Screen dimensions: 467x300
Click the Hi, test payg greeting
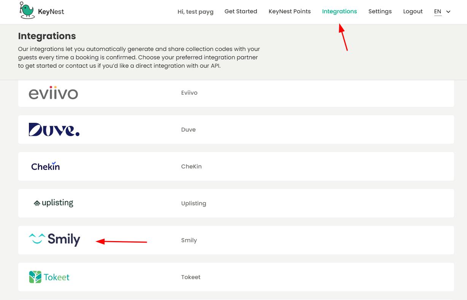pyautogui.click(x=195, y=12)
